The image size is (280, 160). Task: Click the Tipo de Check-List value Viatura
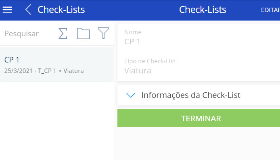click(138, 71)
